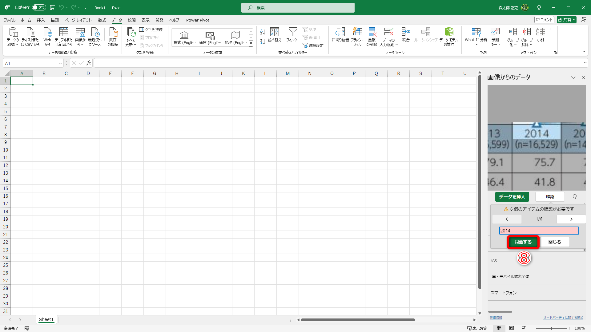Open the Review ribbon tab
Viewport: 591px width, 332px height.
[132, 20]
